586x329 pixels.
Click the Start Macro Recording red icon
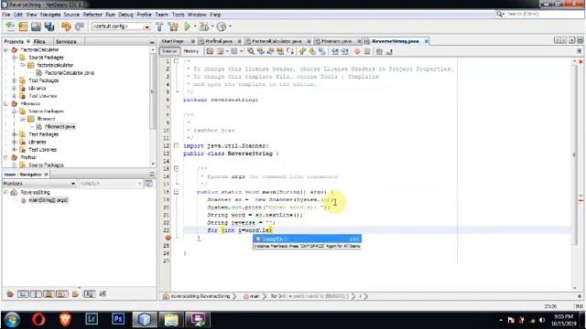(x=357, y=51)
